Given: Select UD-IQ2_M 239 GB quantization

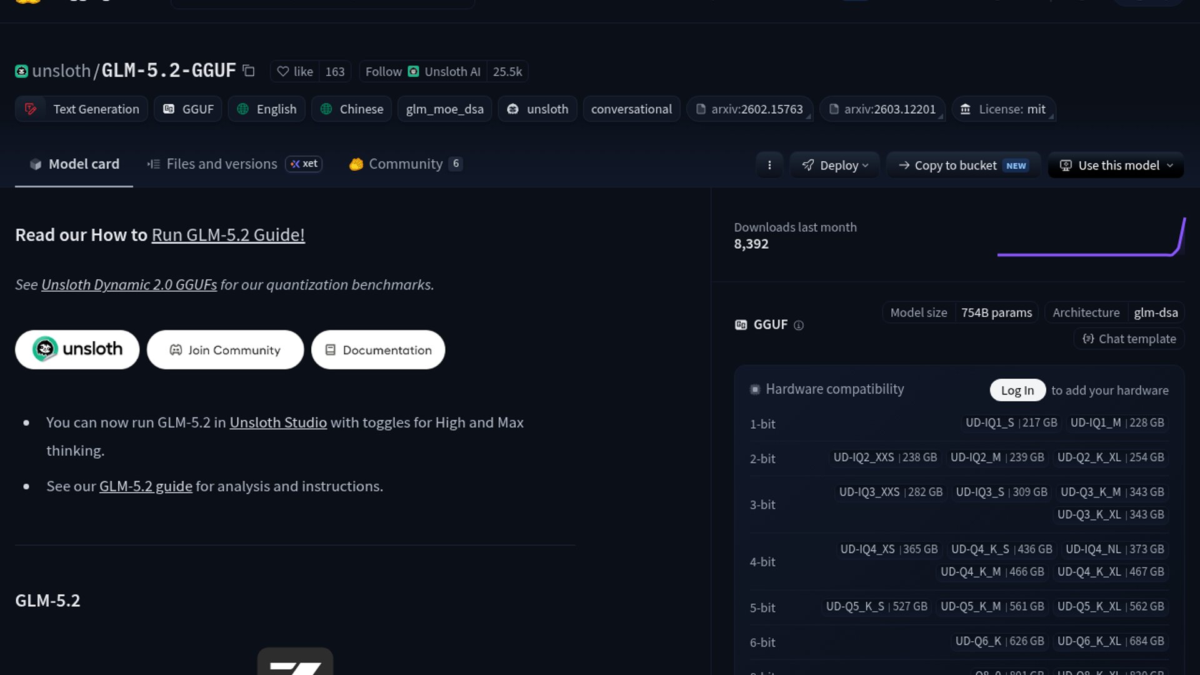Looking at the screenshot, I should 997,457.
